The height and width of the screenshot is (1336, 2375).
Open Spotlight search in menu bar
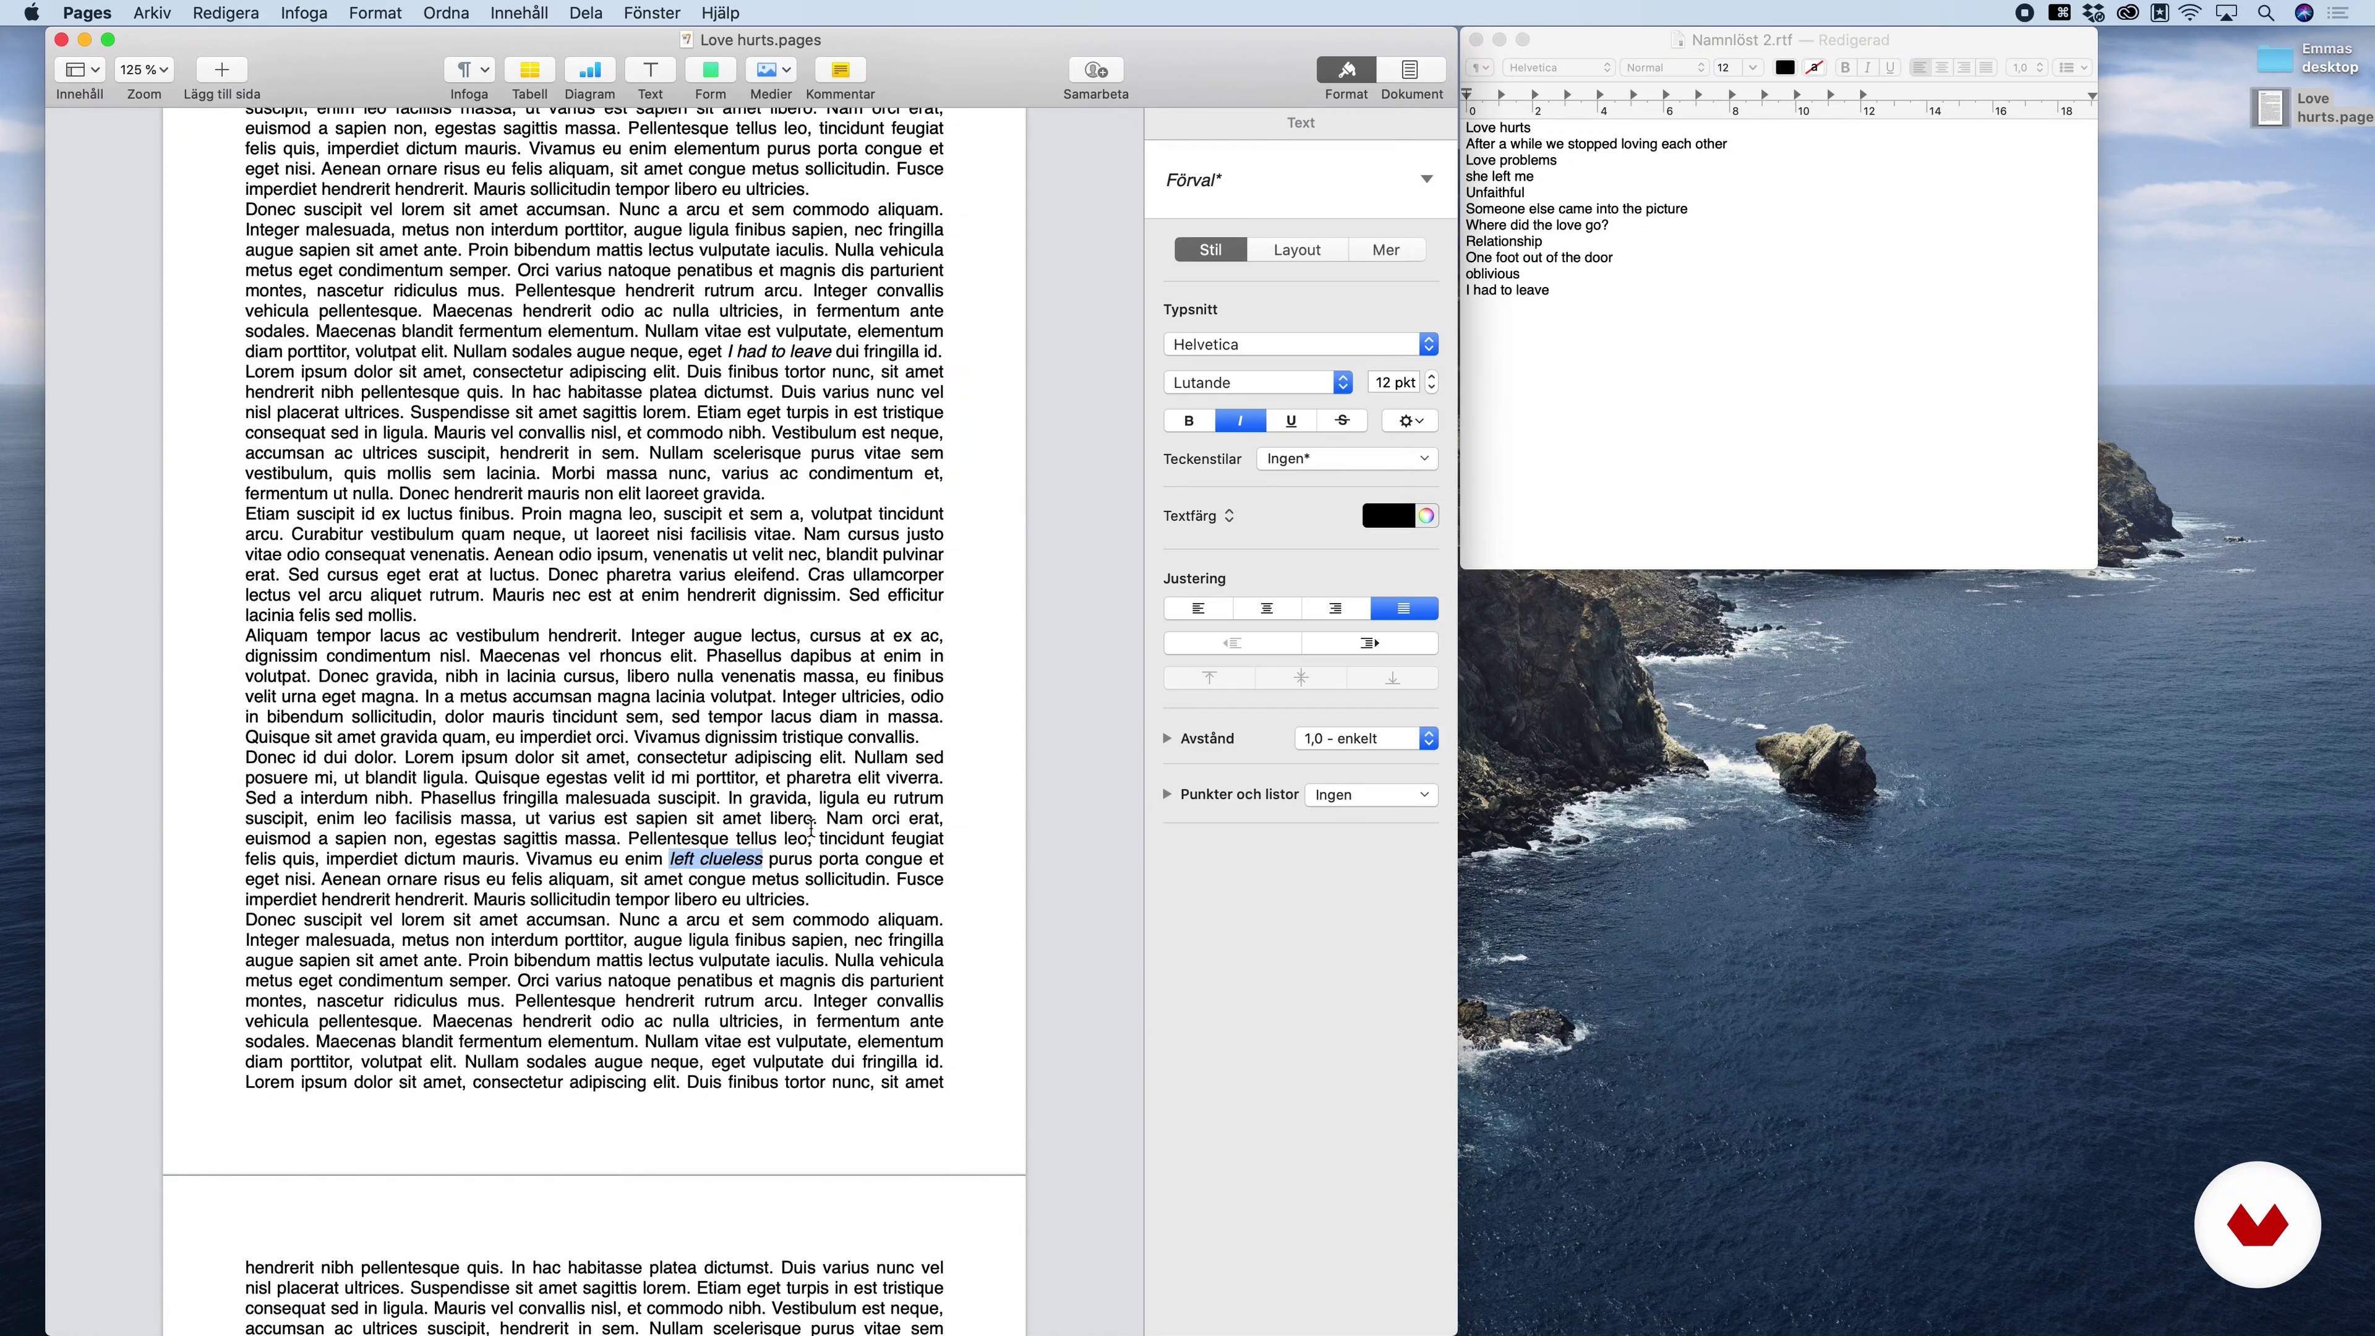click(x=2264, y=13)
